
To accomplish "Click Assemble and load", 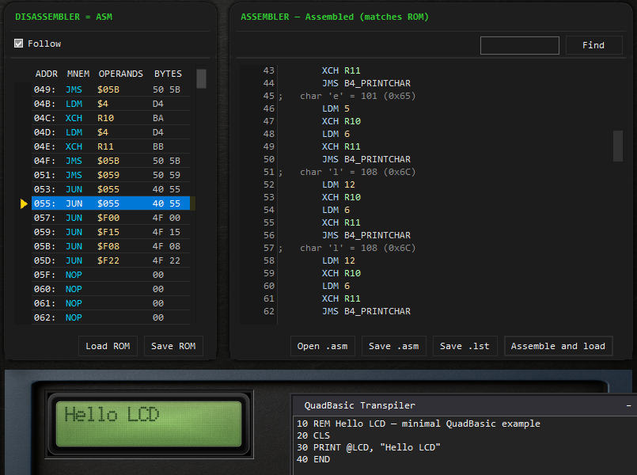I will [x=558, y=346].
